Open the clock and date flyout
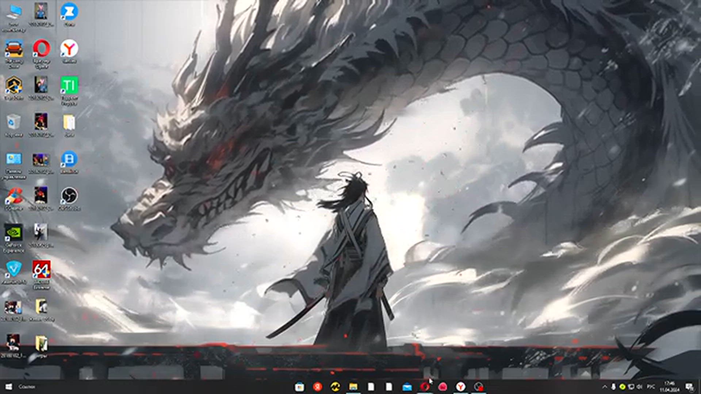Image resolution: width=701 pixels, height=394 pixels. click(x=669, y=387)
